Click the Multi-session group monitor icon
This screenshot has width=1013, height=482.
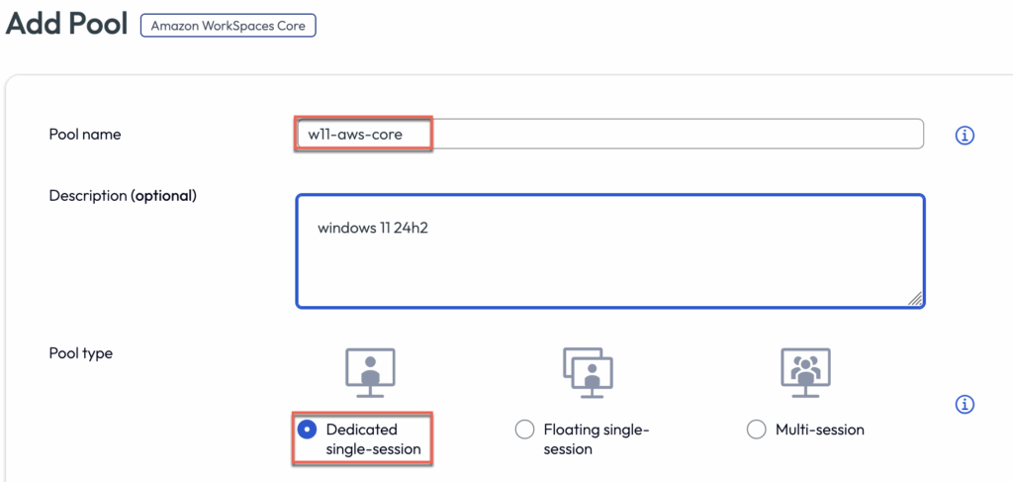pyautogui.click(x=804, y=371)
